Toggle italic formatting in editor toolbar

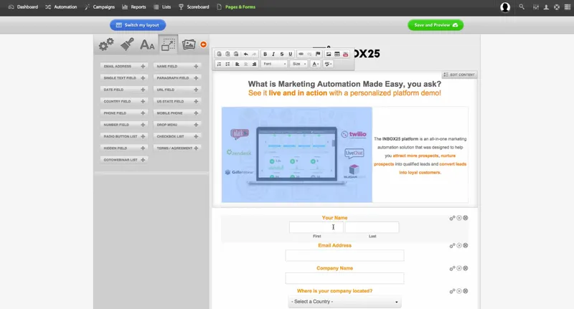click(273, 54)
